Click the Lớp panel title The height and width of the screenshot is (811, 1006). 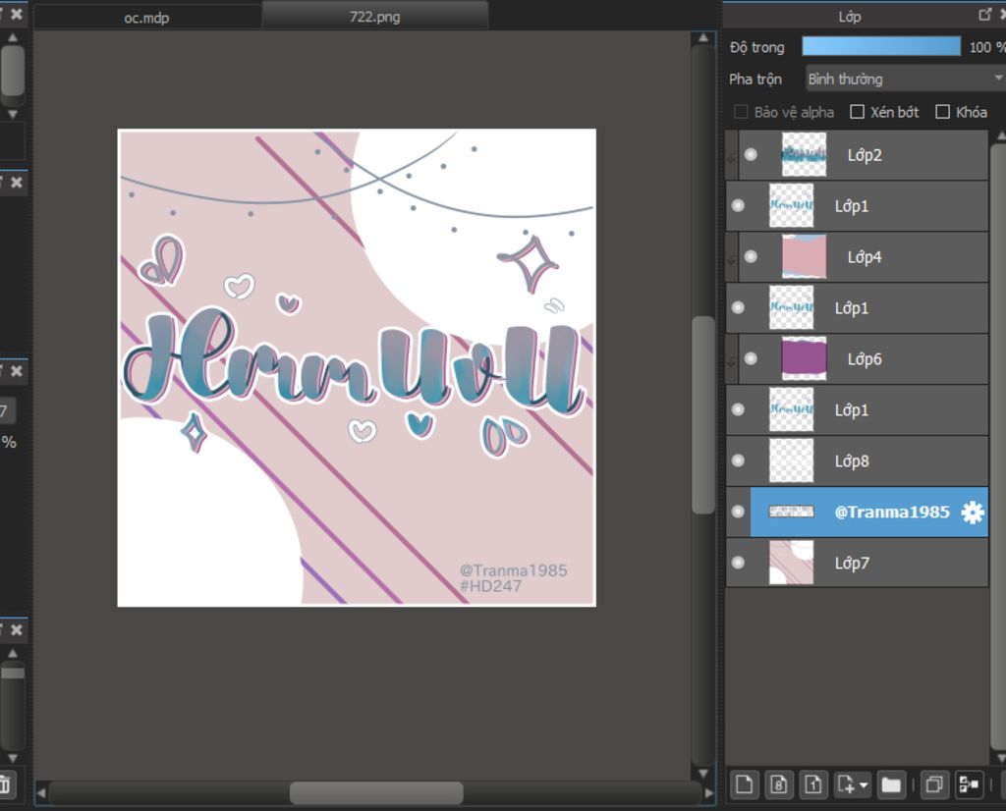click(850, 17)
